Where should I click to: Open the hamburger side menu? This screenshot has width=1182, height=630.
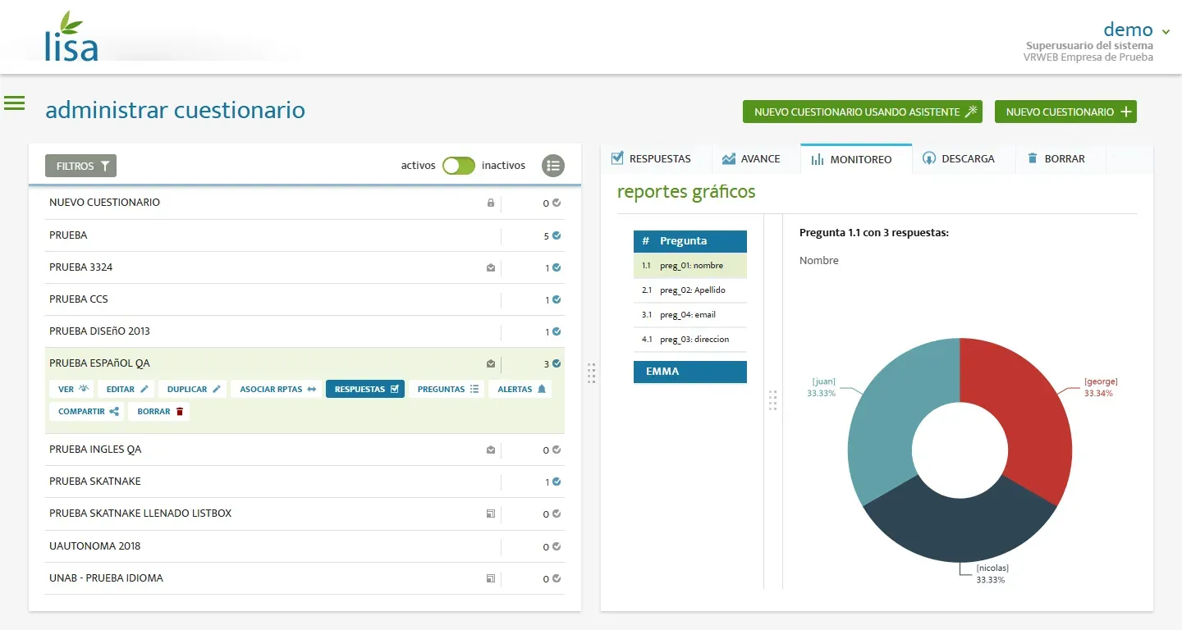[15, 103]
